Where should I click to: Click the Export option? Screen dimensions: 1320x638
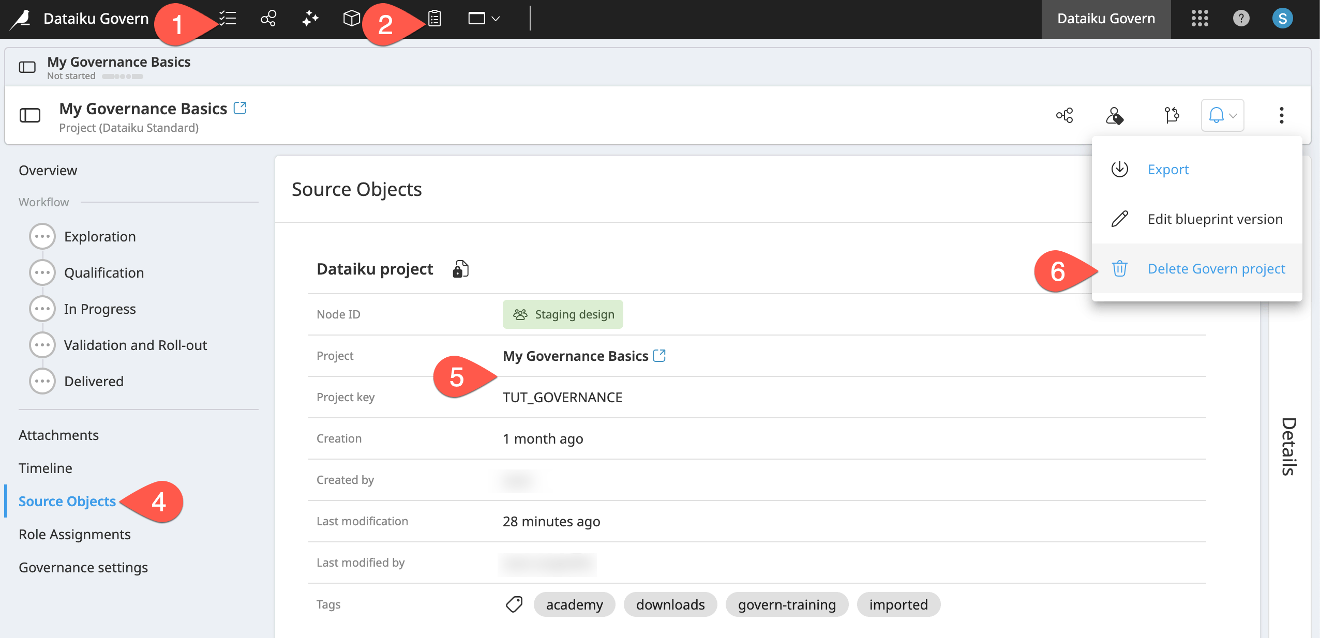pyautogui.click(x=1167, y=169)
